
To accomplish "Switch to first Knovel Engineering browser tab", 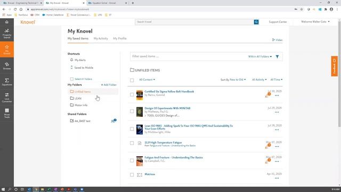I will pyautogui.click(x=22, y=3).
